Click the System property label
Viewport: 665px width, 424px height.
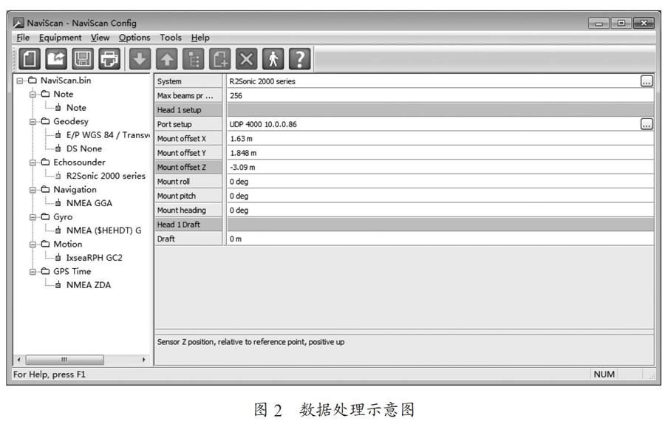point(188,81)
